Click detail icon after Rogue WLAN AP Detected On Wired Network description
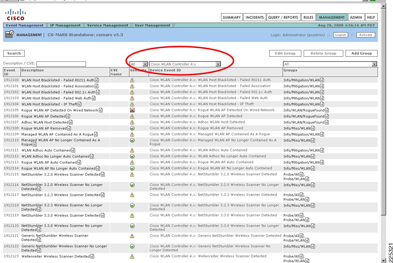Image resolution: width=393 pixels, height=263 pixels. click(101, 110)
